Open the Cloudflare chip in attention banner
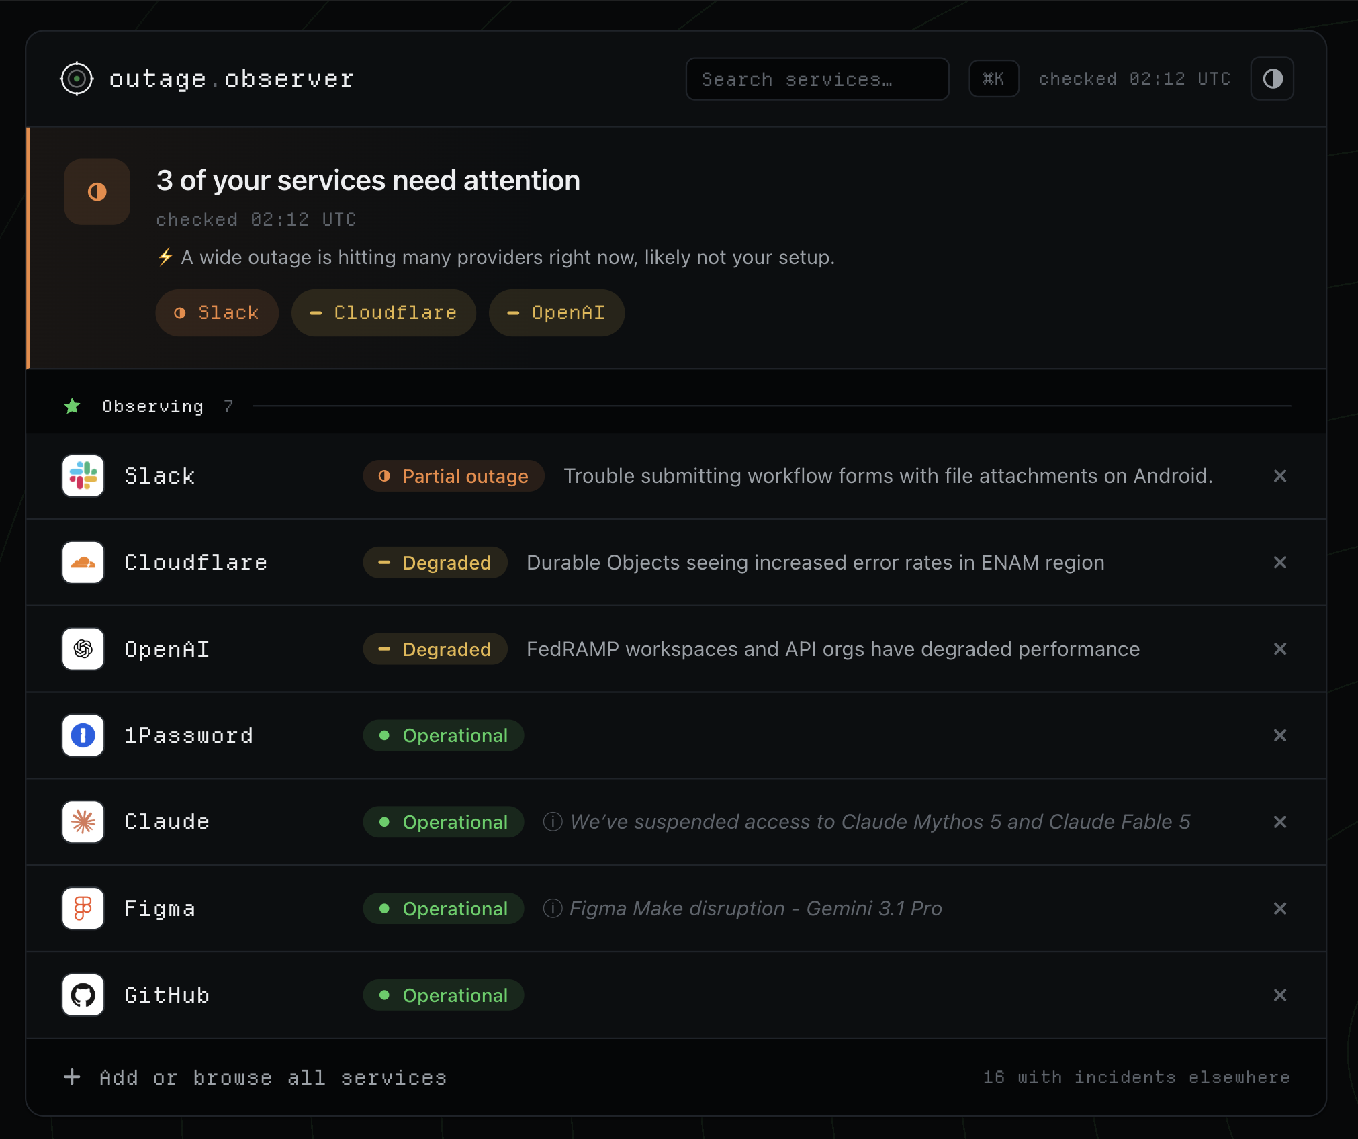The width and height of the screenshot is (1358, 1139). (x=383, y=313)
